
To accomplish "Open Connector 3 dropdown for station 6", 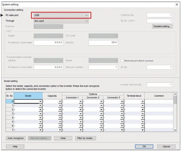I will pos(122,126).
